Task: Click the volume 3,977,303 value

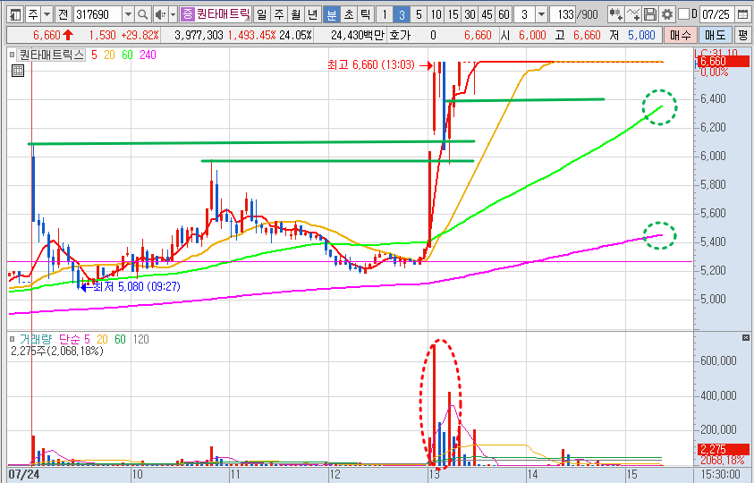Action: coord(199,35)
